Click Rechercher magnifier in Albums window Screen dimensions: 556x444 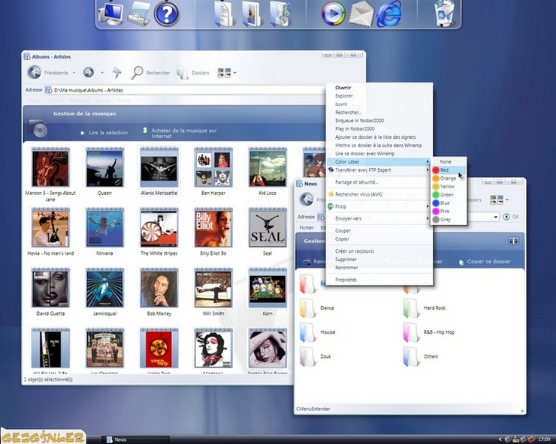[x=150, y=73]
